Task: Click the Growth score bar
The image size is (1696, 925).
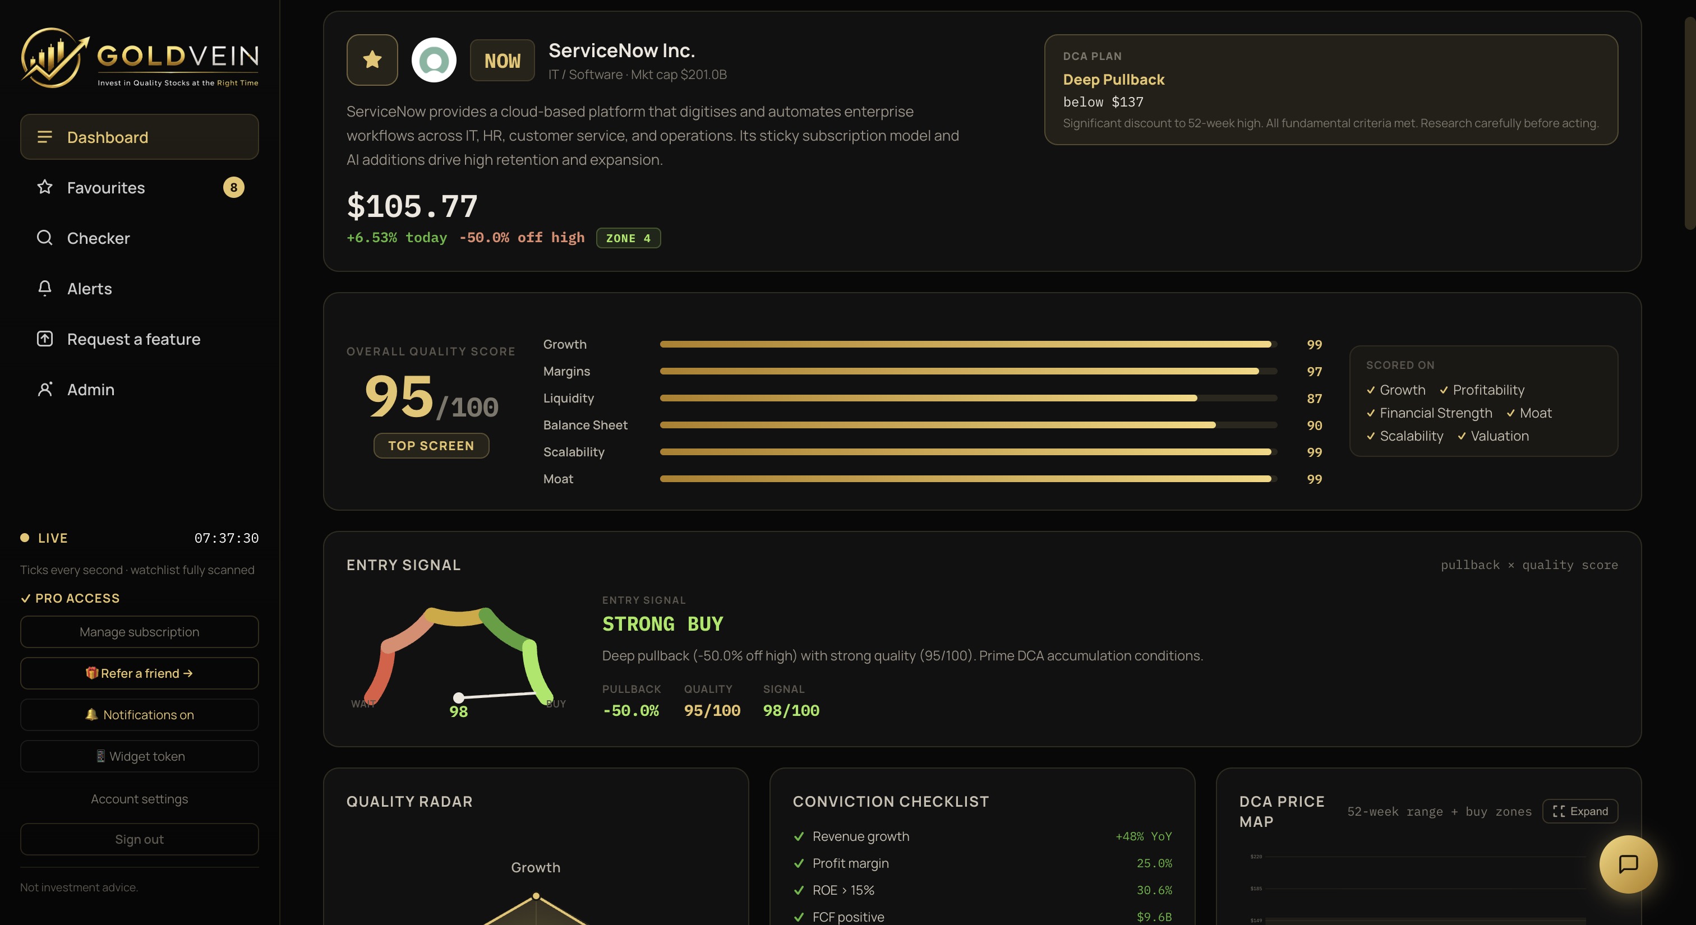Action: 969,344
